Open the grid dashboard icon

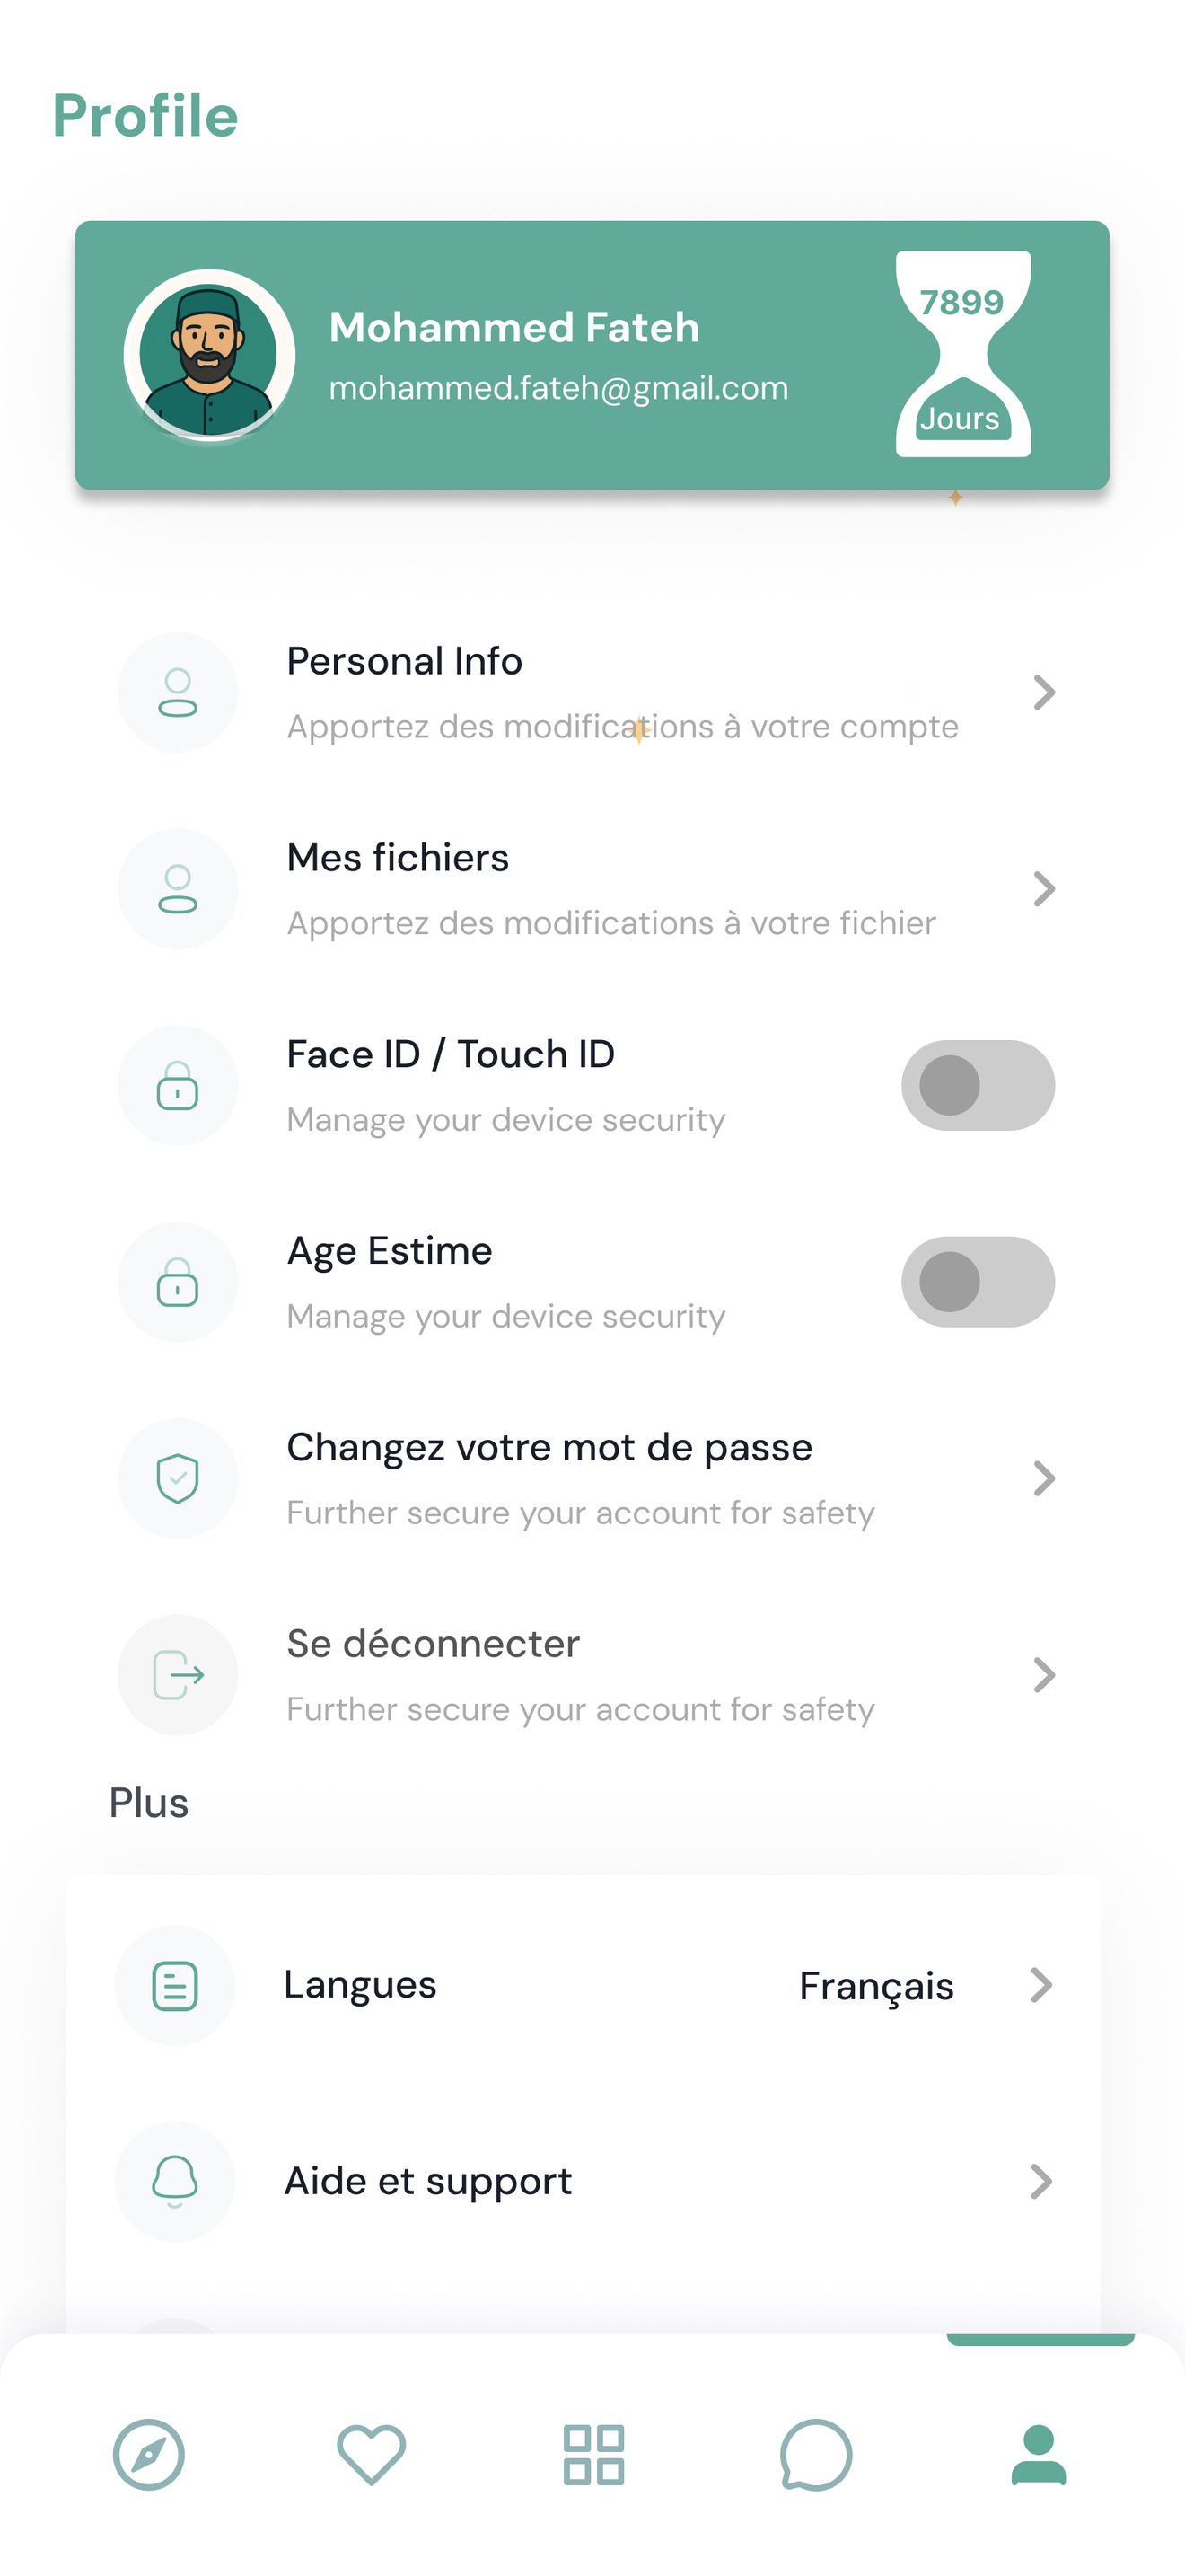coord(593,2455)
